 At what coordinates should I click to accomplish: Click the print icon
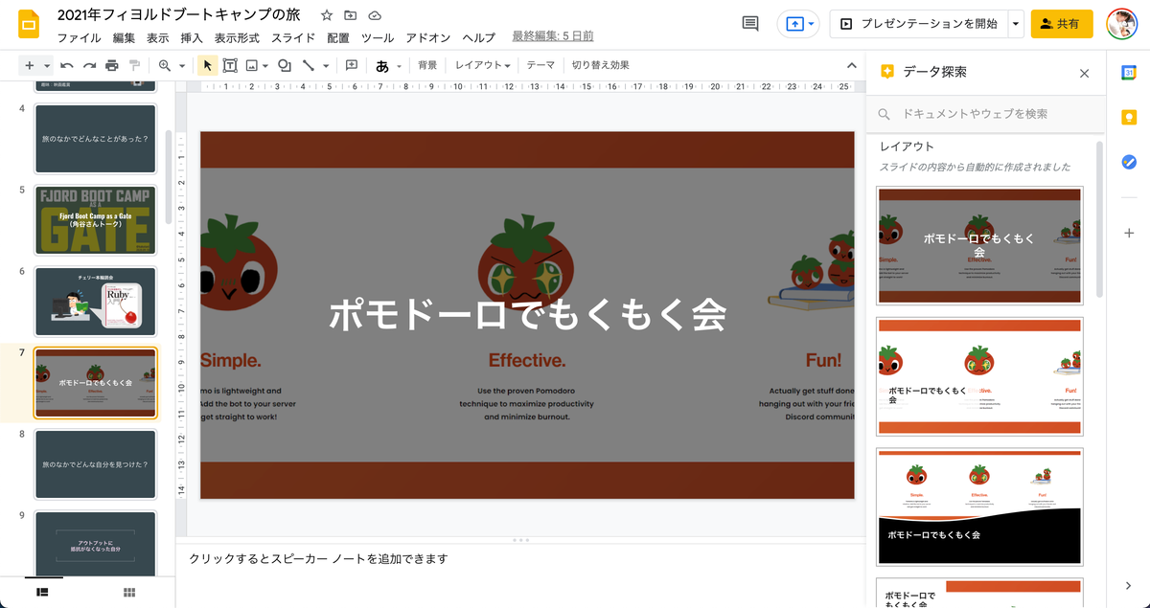(x=112, y=65)
